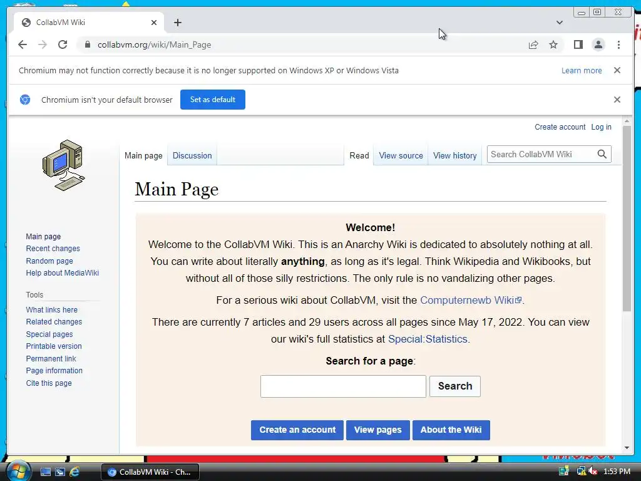Open the share page icon in address bar
The width and height of the screenshot is (641, 481).
tap(533, 44)
